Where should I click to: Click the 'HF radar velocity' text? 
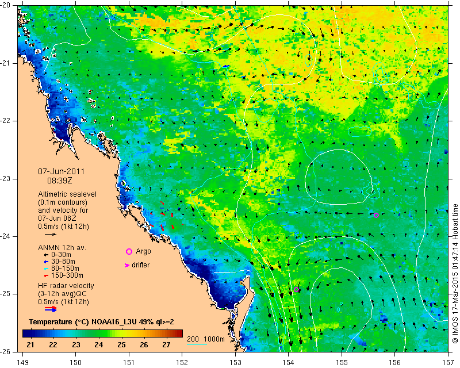pos(66,286)
